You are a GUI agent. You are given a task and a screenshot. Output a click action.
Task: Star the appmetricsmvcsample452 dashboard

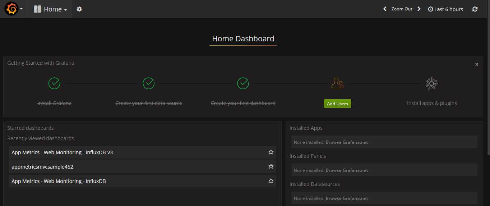tap(271, 166)
